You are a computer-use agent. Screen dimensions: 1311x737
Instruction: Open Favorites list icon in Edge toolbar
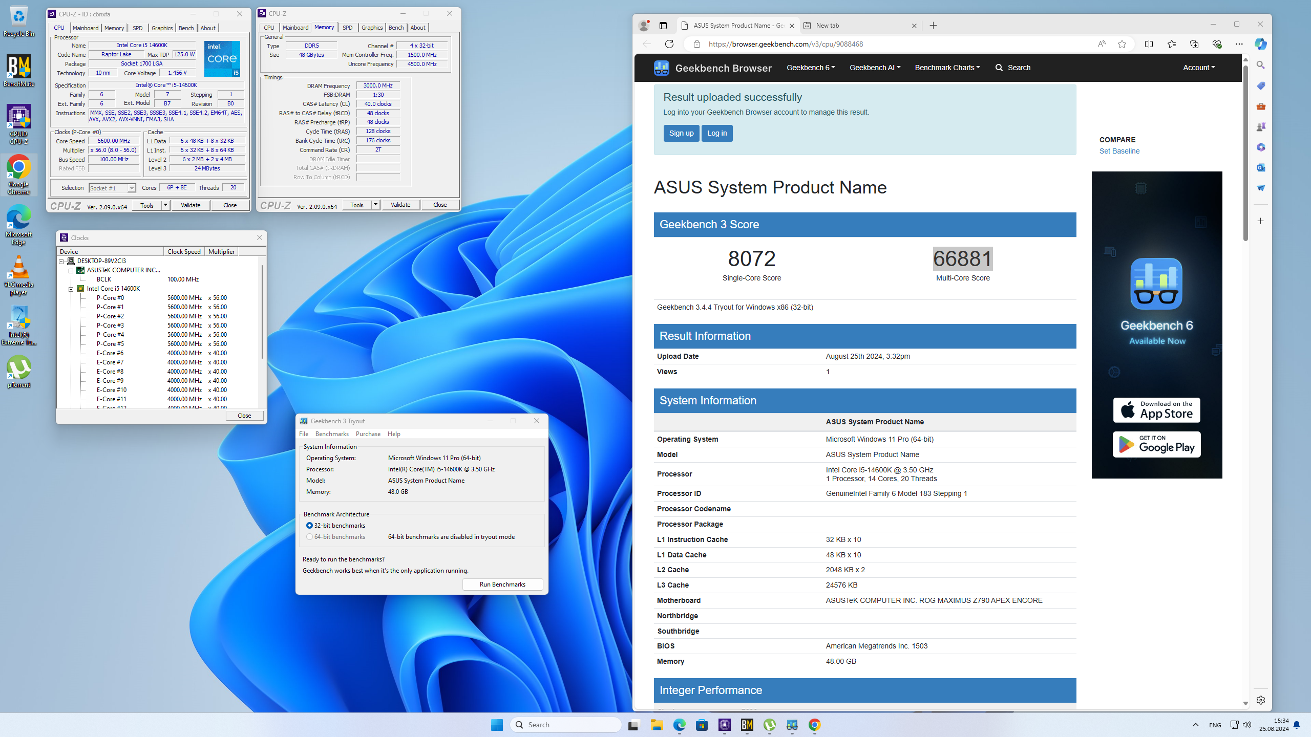1172,44
